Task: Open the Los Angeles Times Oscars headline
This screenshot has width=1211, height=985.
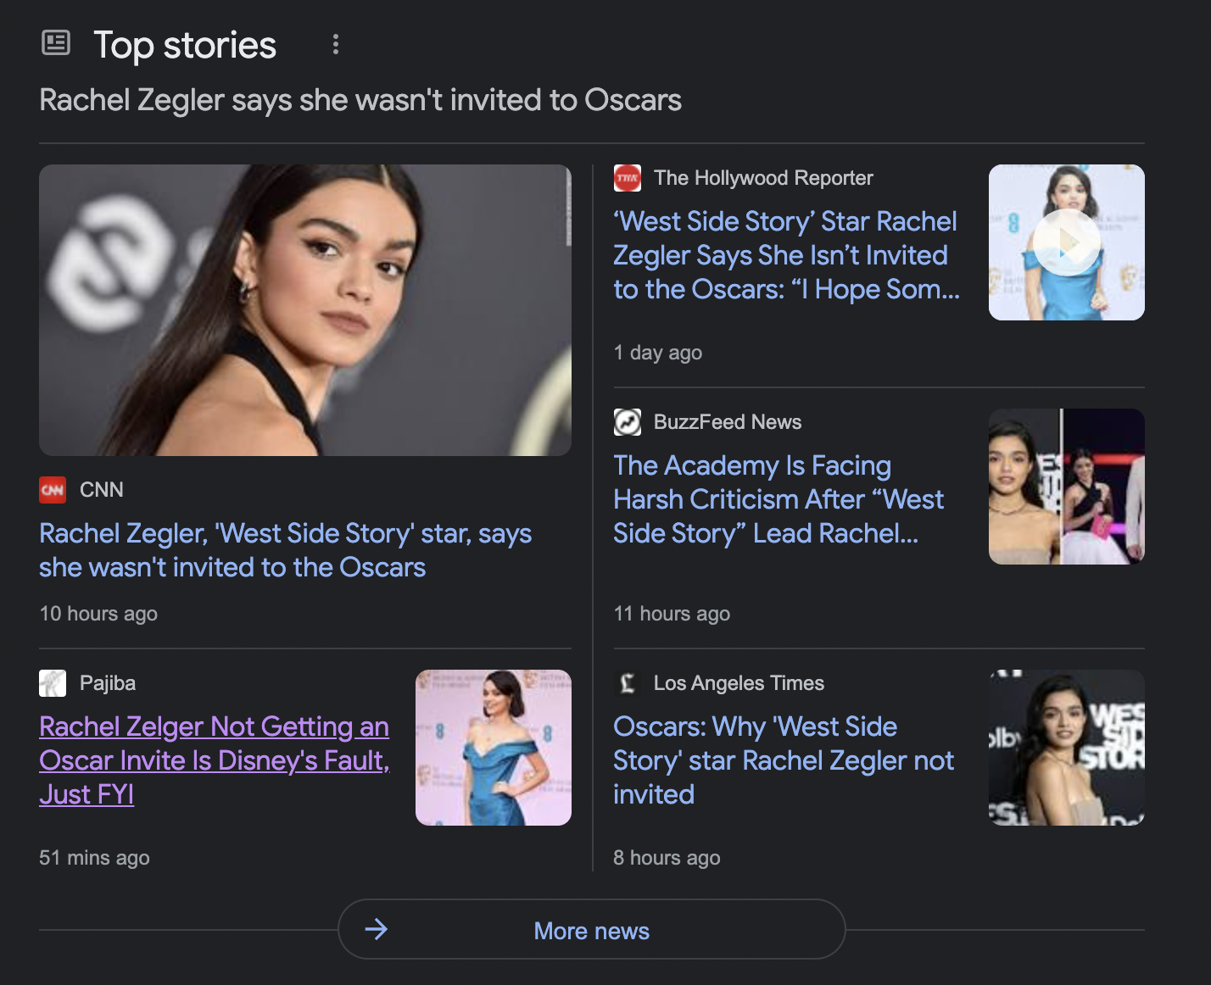Action: point(784,760)
